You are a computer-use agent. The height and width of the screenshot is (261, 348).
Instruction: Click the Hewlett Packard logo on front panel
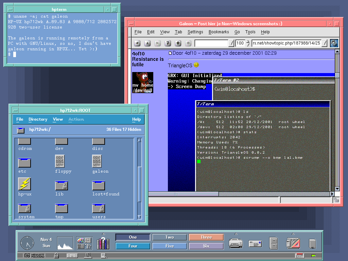(x=34, y=256)
